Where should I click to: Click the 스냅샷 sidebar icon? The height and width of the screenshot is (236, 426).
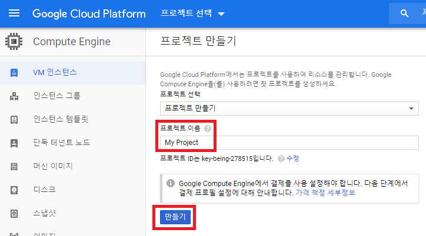pos(14,213)
